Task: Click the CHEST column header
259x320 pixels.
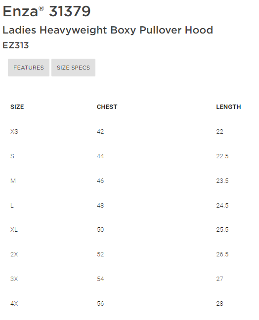Action: pyautogui.click(x=107, y=107)
